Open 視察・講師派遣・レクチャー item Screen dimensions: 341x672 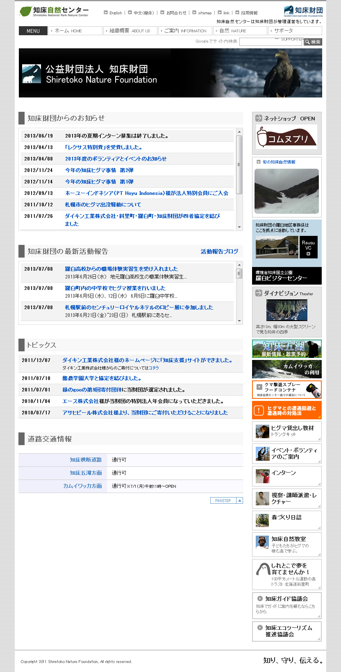click(x=287, y=498)
